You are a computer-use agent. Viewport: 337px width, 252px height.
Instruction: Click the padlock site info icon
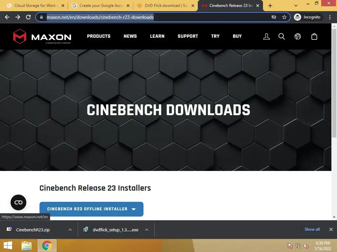(41, 17)
